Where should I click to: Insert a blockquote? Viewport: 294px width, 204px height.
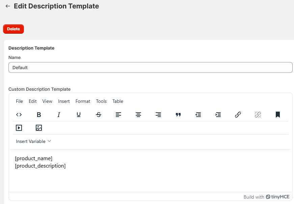click(x=178, y=115)
